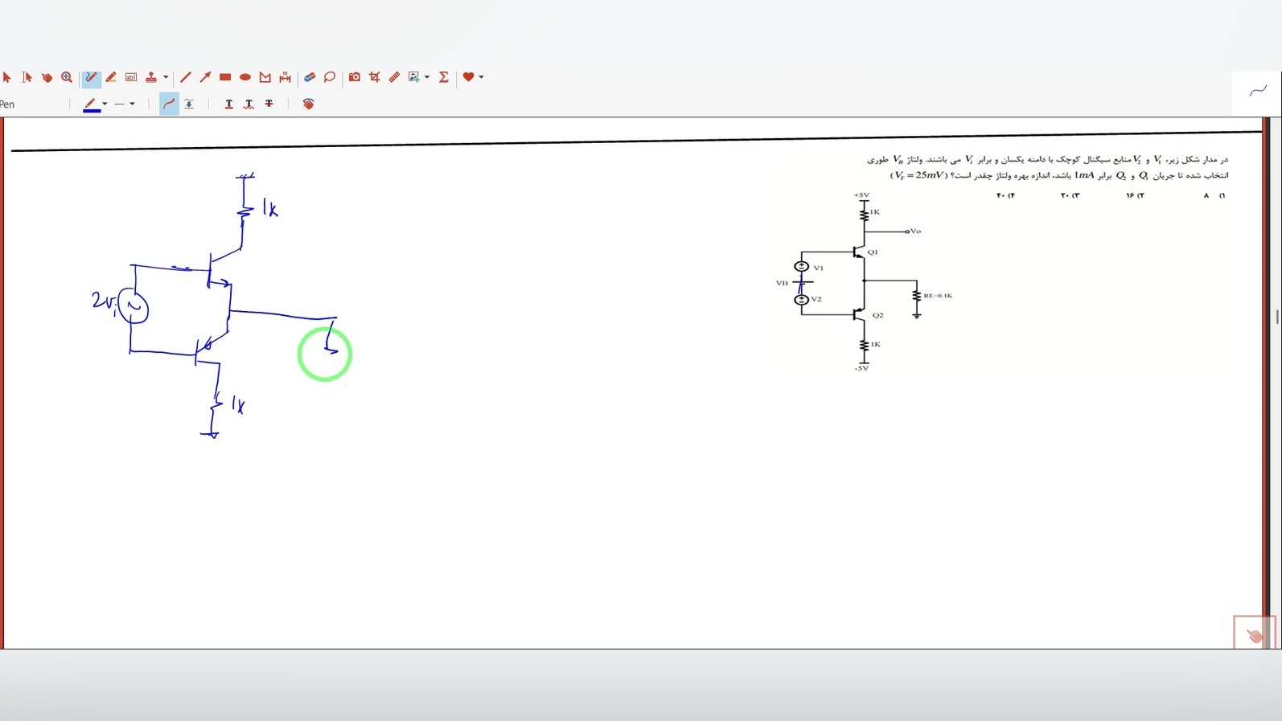The height and width of the screenshot is (721, 1282).
Task: Select the arrow line drawing tool
Action: (205, 77)
